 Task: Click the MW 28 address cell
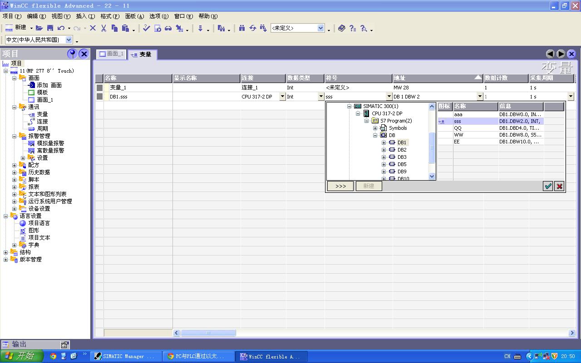(x=438, y=88)
